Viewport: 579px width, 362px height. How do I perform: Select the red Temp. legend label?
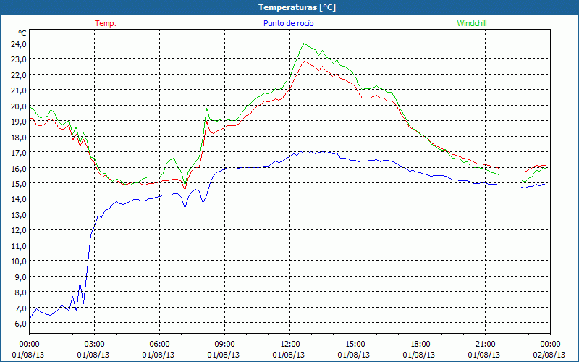click(x=106, y=23)
